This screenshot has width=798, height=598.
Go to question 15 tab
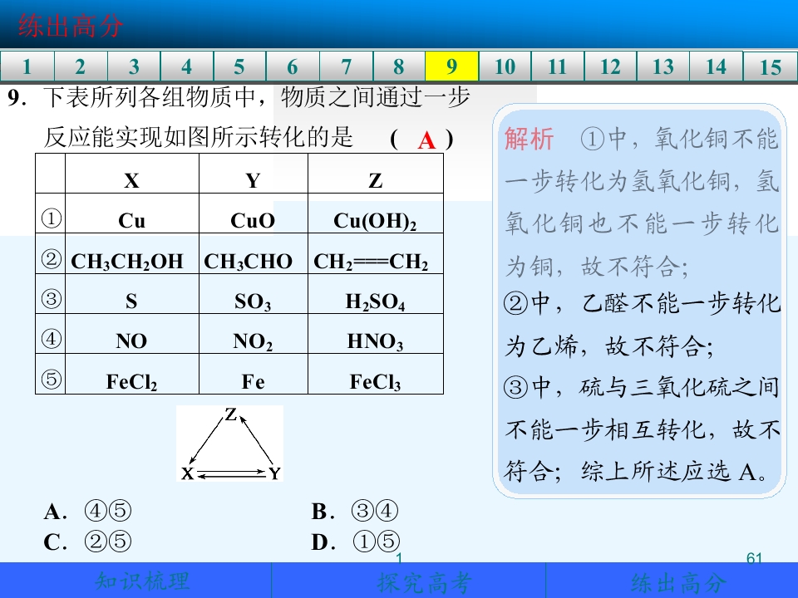point(770,66)
